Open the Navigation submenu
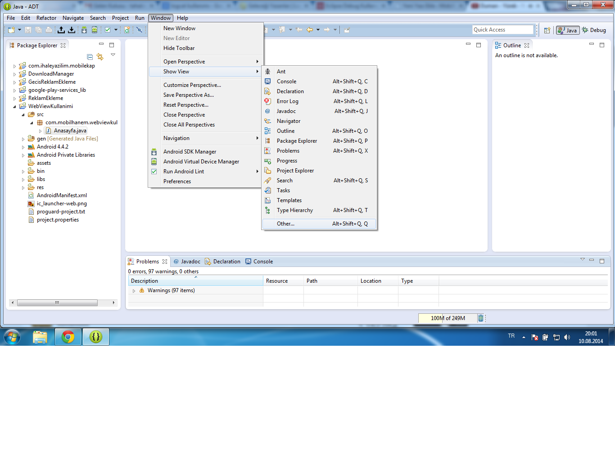 click(205, 138)
